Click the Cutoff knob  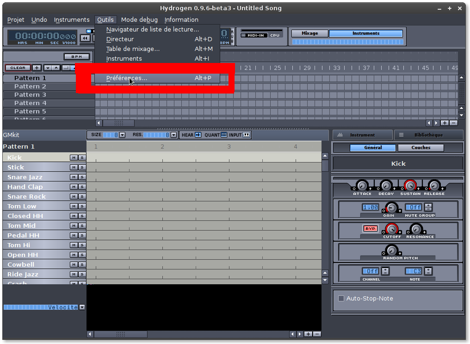391,229
